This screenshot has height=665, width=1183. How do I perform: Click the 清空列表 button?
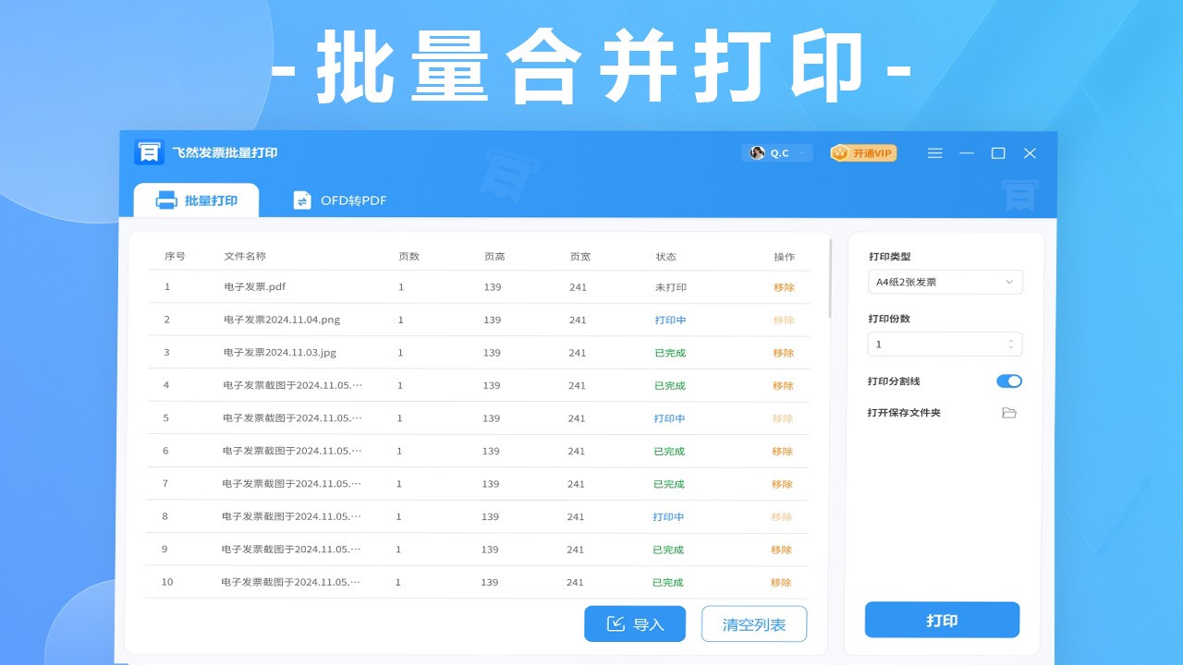754,624
